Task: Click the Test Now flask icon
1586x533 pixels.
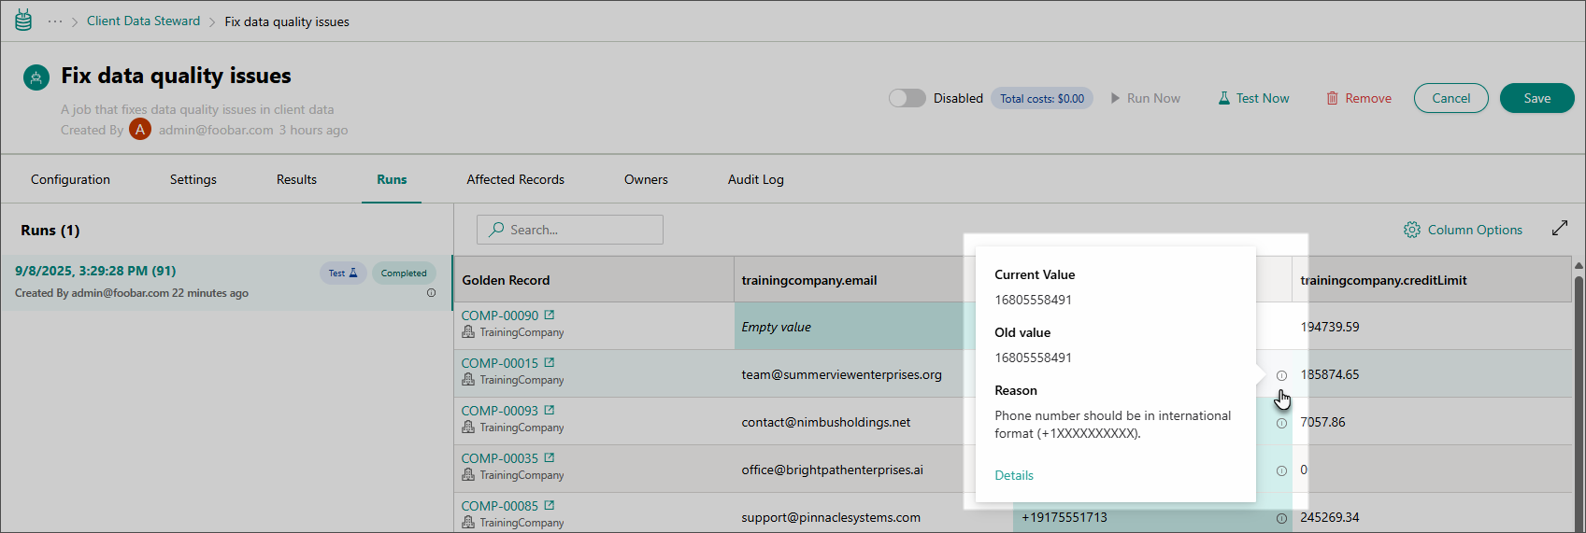Action: point(1223,98)
